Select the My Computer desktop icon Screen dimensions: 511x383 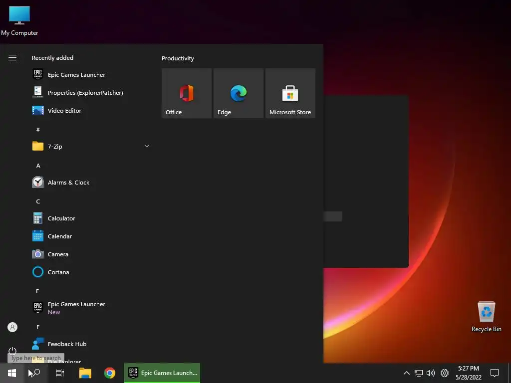coord(19,21)
